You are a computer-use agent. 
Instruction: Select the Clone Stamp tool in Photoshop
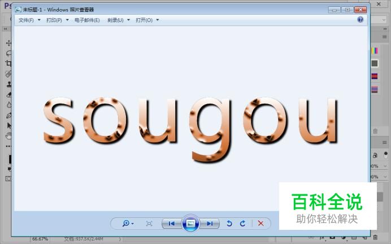9,84
